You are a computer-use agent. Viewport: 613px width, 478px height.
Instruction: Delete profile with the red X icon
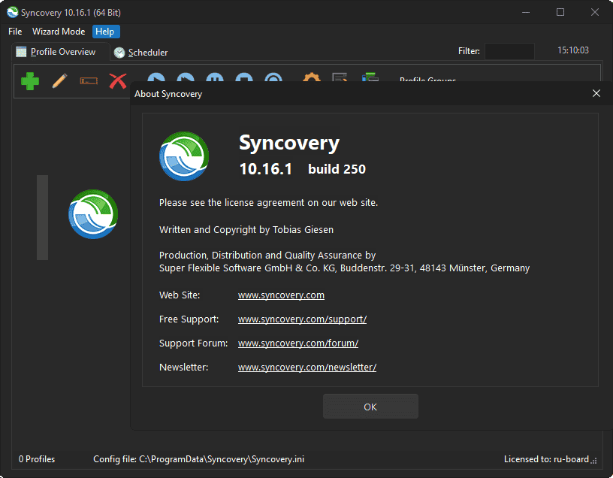coord(118,81)
